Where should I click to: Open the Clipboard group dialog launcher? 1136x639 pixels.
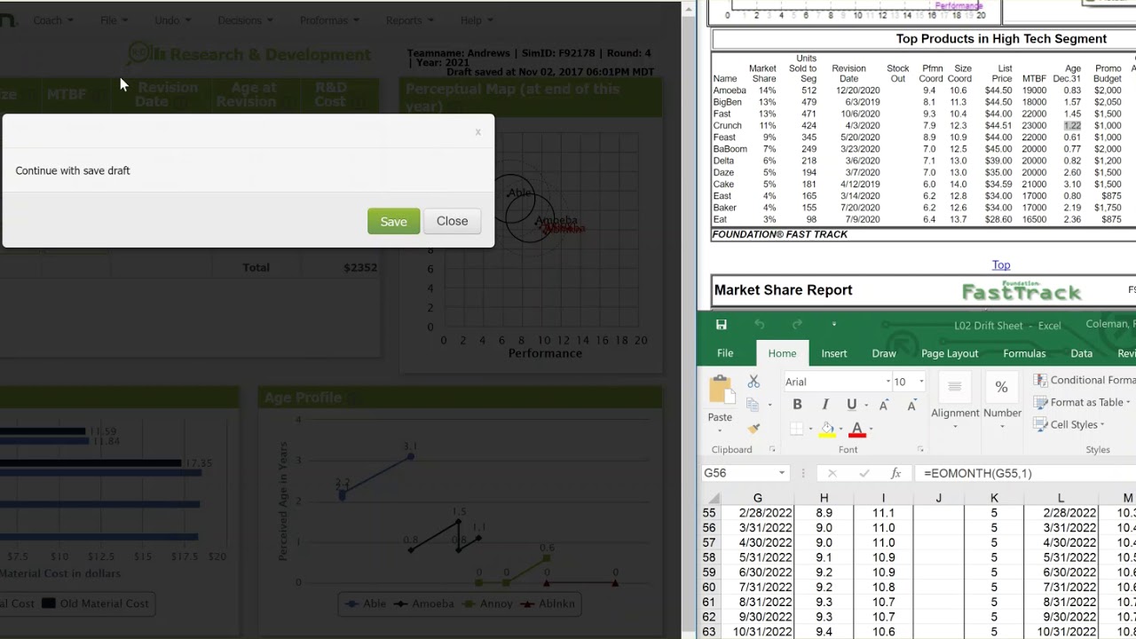click(x=771, y=450)
